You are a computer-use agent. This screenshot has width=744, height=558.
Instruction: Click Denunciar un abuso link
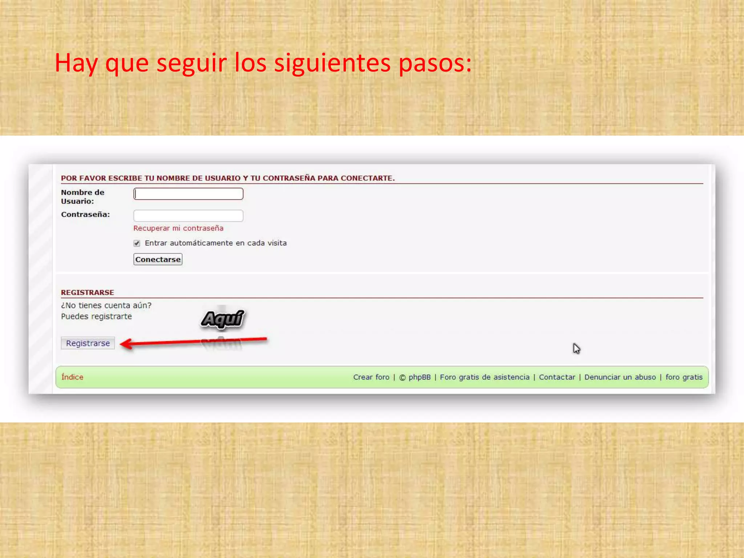(620, 377)
